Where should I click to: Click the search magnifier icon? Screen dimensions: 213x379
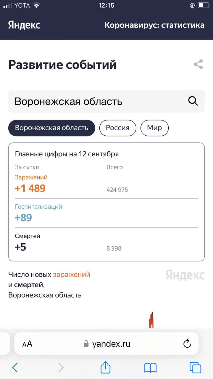click(193, 101)
